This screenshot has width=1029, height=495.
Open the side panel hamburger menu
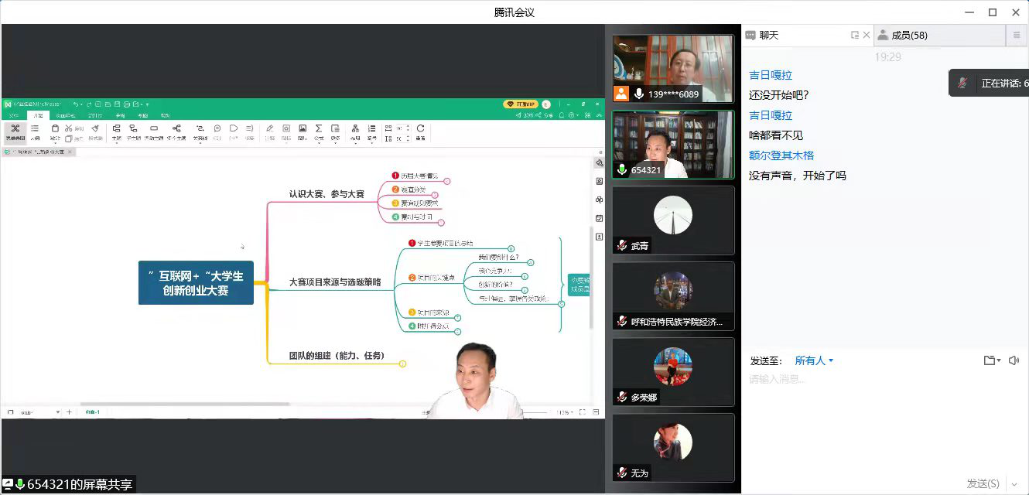coord(1017,35)
